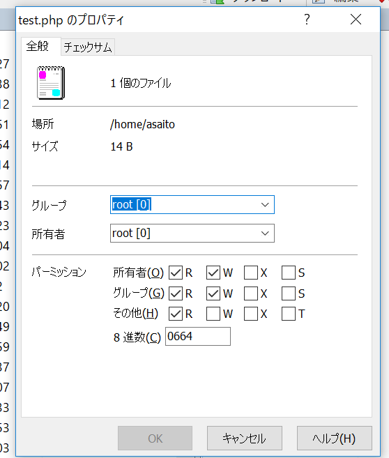Screen dimensions: 389x458
Task: Click the dialog title test.php のプロパティ
Action: click(71, 20)
